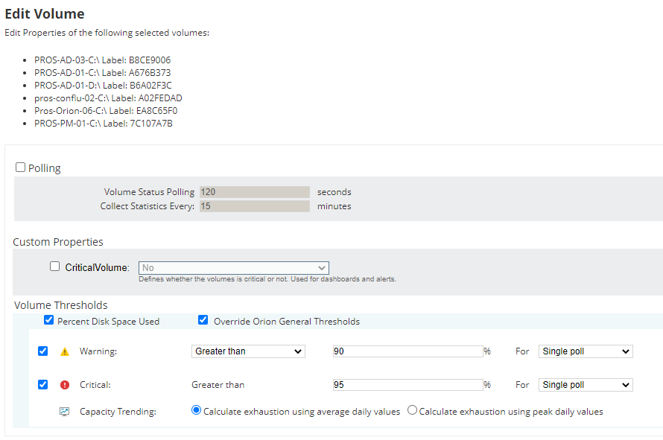Click the CriticalVolume description text

(x=267, y=279)
